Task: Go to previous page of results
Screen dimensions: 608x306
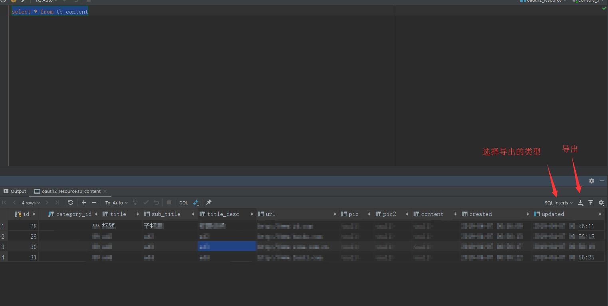Action: tap(14, 203)
